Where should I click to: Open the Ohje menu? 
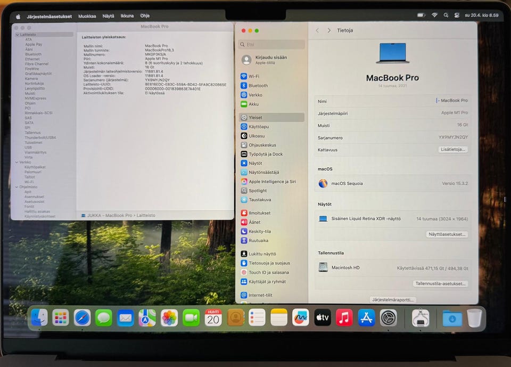(145, 15)
